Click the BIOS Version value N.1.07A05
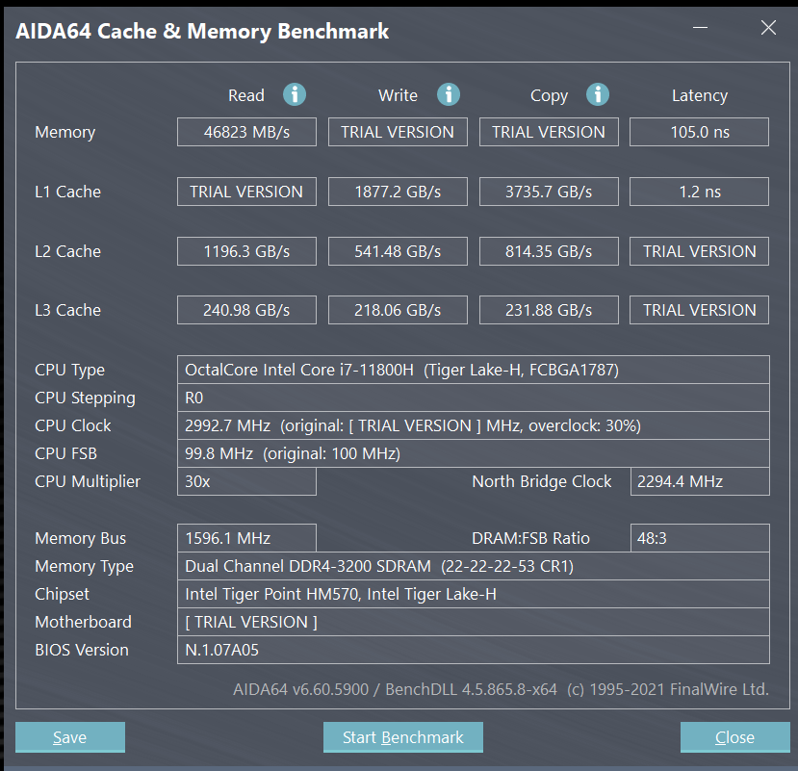 474,650
